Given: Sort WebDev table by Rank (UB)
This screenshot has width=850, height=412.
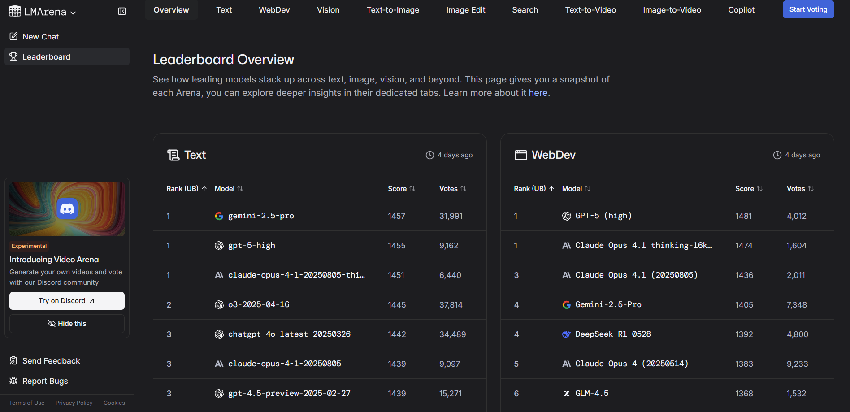Looking at the screenshot, I should [534, 189].
